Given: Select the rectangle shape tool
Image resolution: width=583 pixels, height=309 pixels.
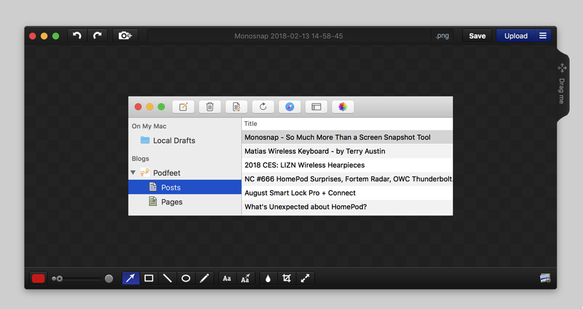Looking at the screenshot, I should coord(149,279).
